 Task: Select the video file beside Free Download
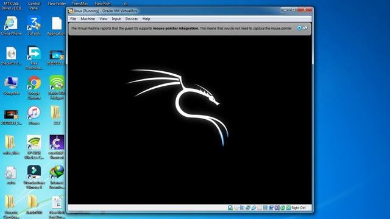tap(57, 58)
